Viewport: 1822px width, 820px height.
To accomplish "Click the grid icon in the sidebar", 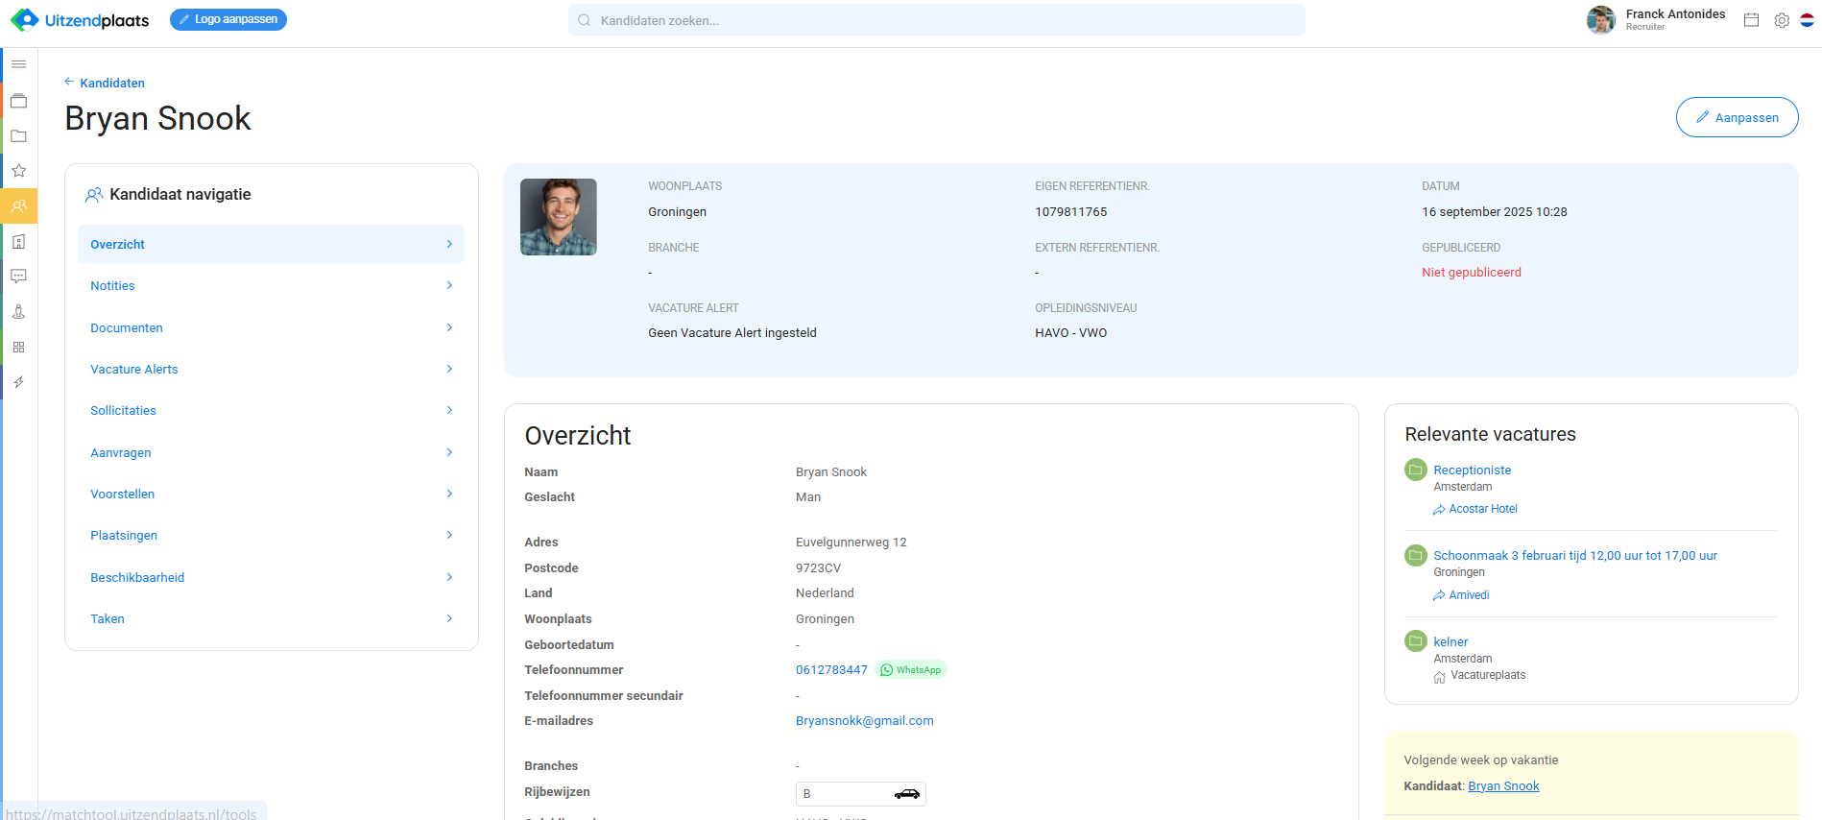I will click(x=18, y=348).
